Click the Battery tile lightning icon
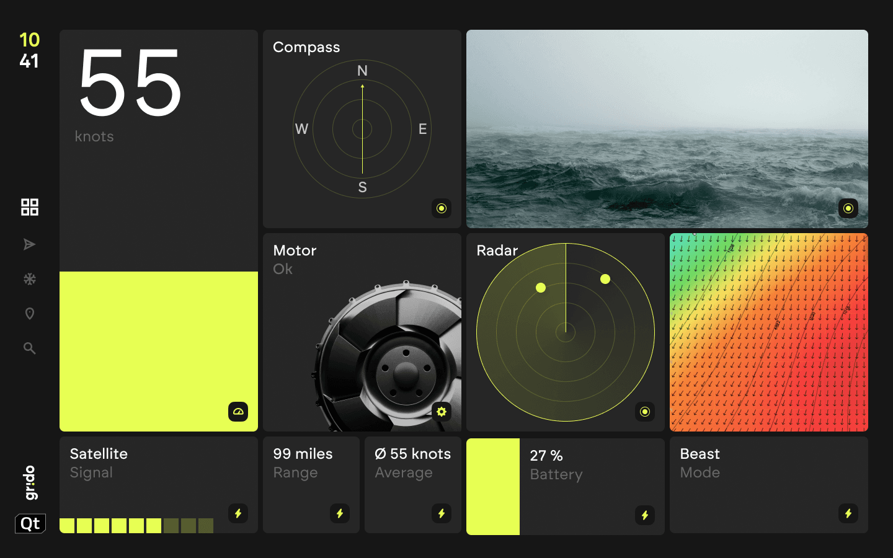The height and width of the screenshot is (558, 893). click(645, 515)
